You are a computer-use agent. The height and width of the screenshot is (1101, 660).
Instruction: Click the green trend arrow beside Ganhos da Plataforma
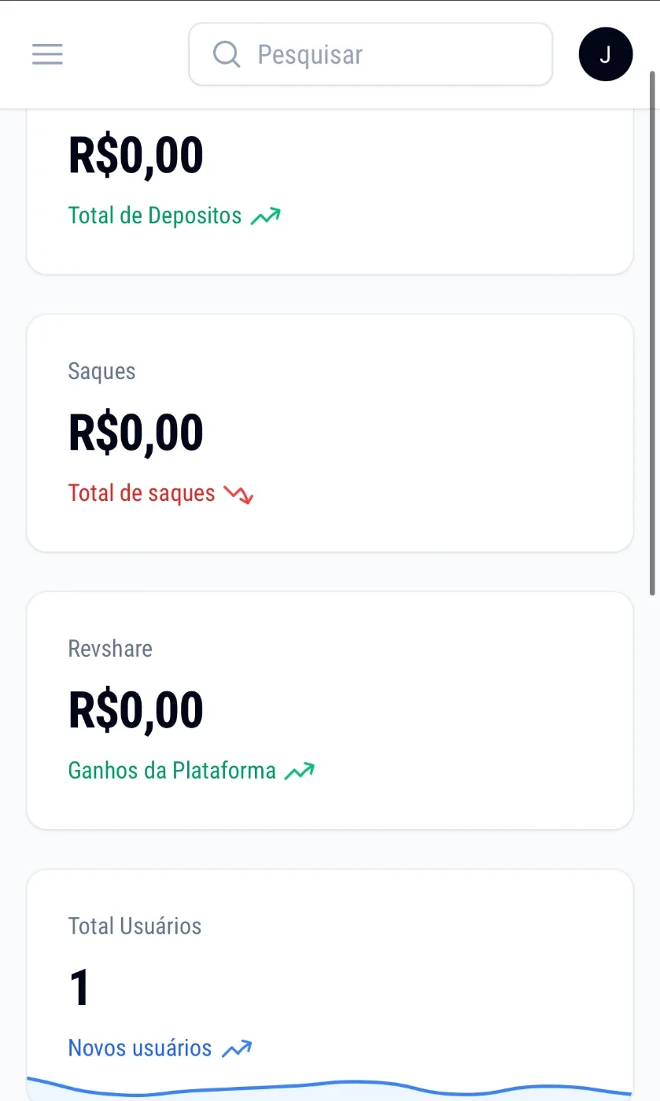point(299,771)
